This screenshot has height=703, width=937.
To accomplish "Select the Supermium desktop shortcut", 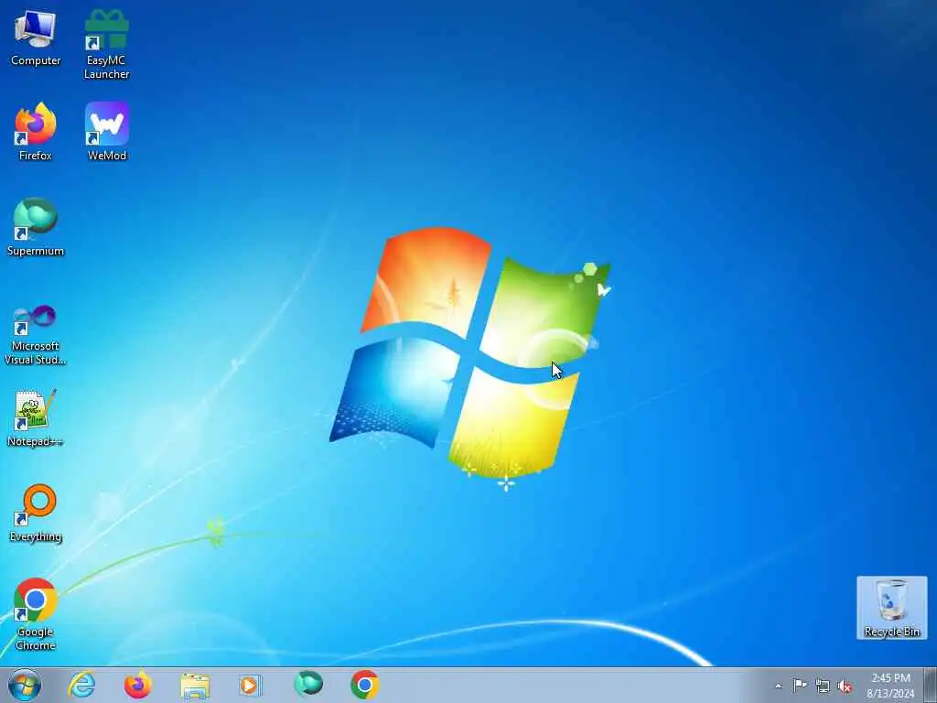I will click(36, 227).
